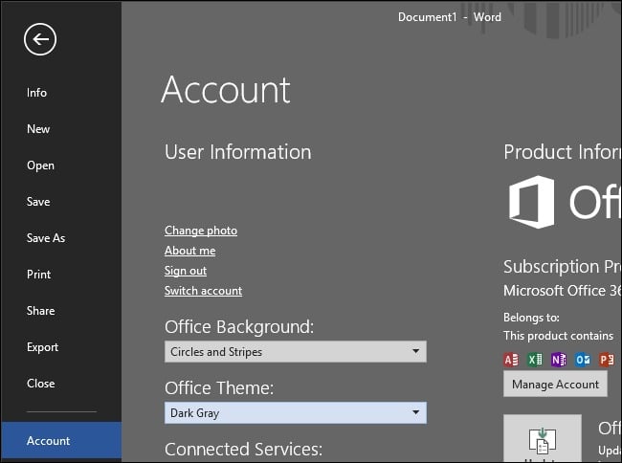This screenshot has height=463, width=622.
Task: Click the Excel app icon
Action: (x=535, y=360)
